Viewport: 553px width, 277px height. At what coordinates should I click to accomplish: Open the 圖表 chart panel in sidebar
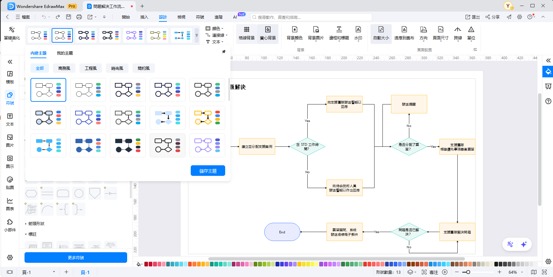pos(10,203)
